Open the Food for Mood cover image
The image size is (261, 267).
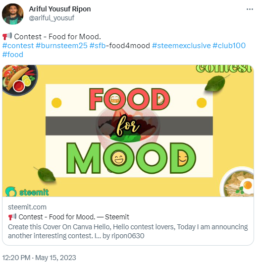click(x=128, y=131)
